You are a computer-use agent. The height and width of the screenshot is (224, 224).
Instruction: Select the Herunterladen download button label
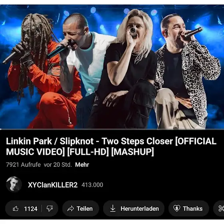point(140,208)
